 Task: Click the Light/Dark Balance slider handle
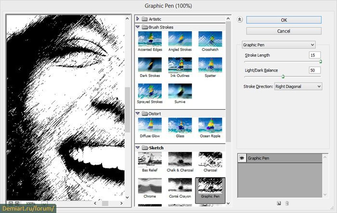(283, 76)
